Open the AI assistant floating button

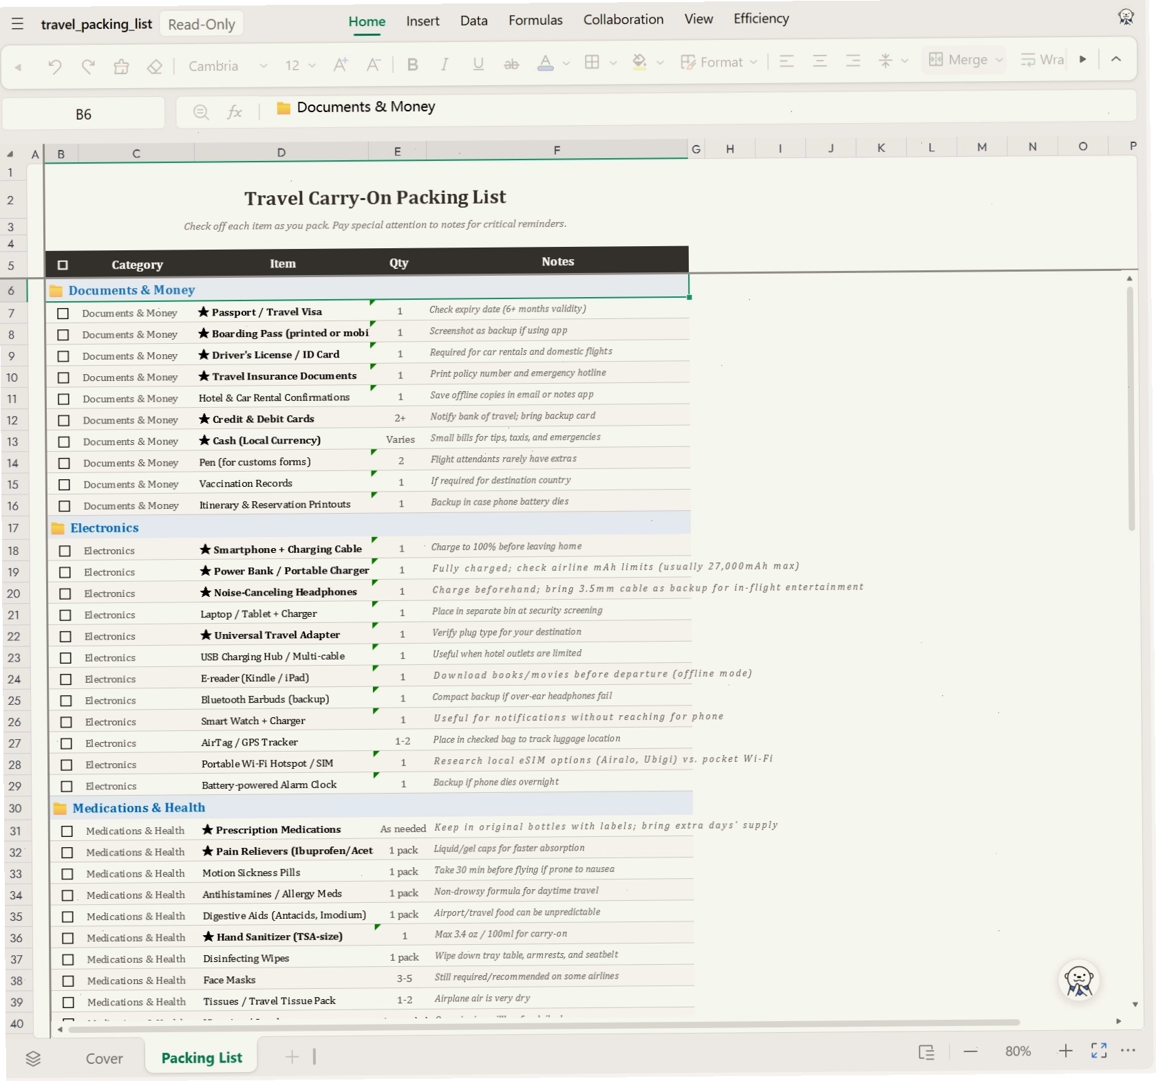coord(1079,981)
